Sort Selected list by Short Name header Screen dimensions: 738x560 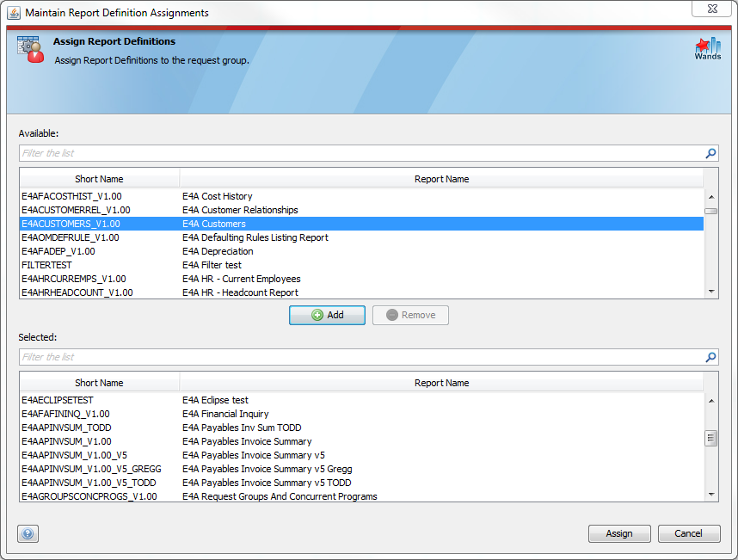pos(99,383)
